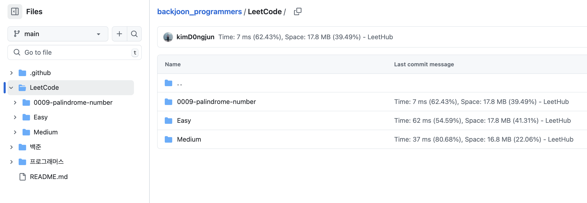This screenshot has width=587, height=203.
Task: Expand 0009-palindrome-number tree folder
Action: [15, 103]
